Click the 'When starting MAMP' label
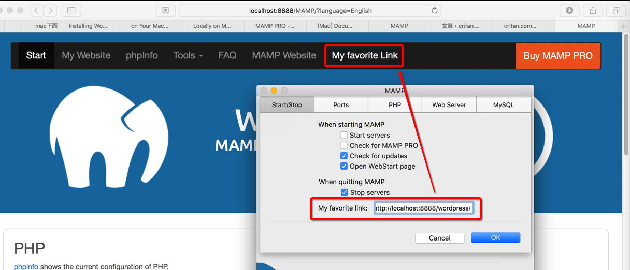This screenshot has height=270, width=630. coord(351,124)
